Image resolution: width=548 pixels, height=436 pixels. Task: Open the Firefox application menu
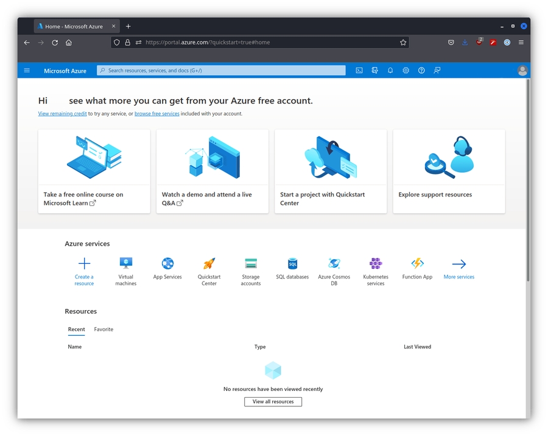click(x=521, y=43)
